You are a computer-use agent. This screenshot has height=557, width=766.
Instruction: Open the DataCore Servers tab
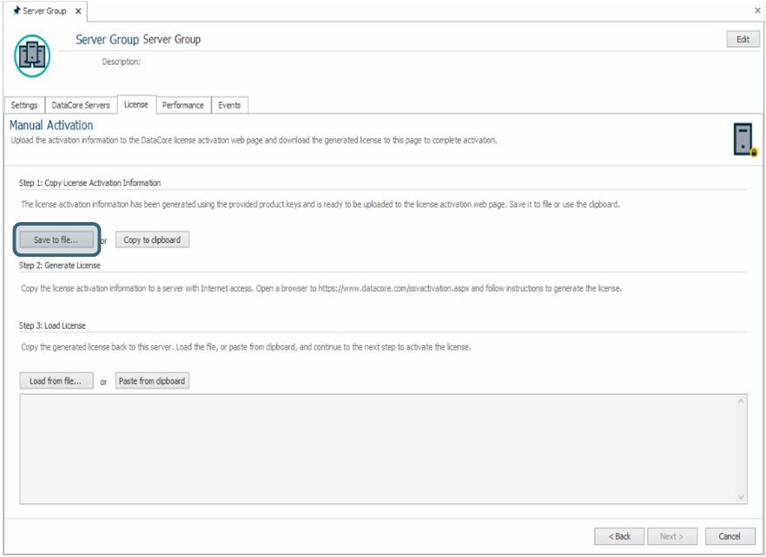pyautogui.click(x=81, y=105)
